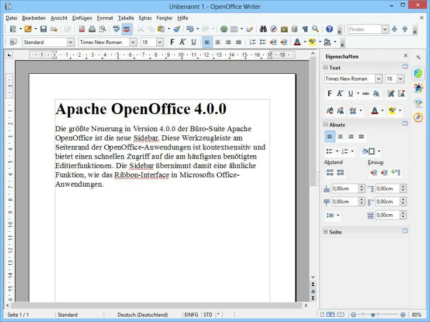Toggle EINFG insert mode in status bar

(191, 314)
